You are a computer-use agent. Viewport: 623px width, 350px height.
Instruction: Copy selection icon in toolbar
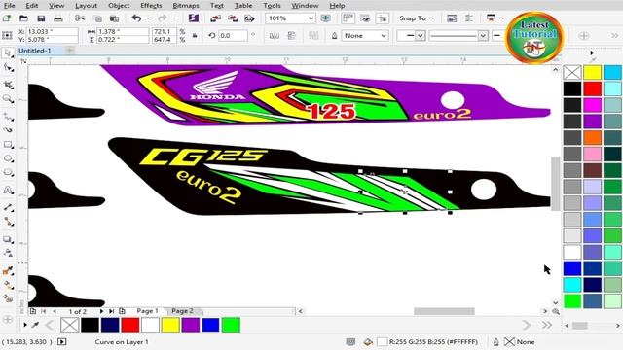97,18
